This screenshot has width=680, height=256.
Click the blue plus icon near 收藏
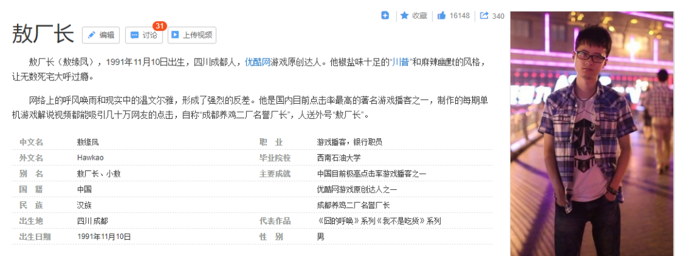[x=385, y=16]
